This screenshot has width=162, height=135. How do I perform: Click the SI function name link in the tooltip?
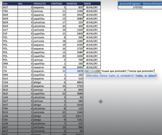point(87,76)
